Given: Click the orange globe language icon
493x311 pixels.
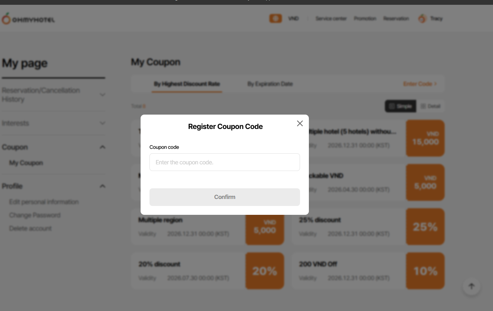Looking at the screenshot, I should (275, 18).
